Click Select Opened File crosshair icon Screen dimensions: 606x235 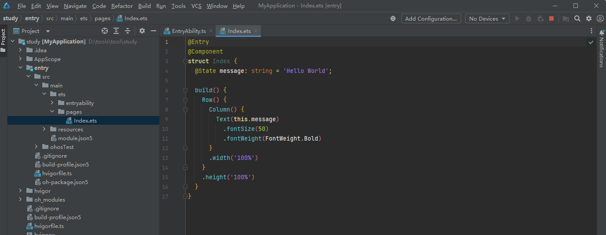pos(105,31)
